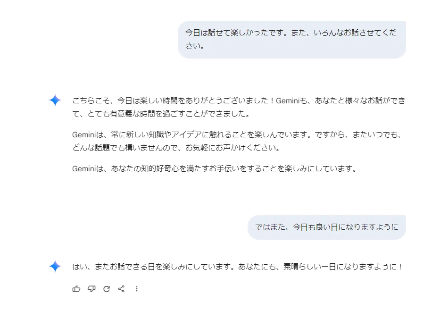Click the response line starting こちらこそ、今日は楽しい時間

(x=239, y=101)
